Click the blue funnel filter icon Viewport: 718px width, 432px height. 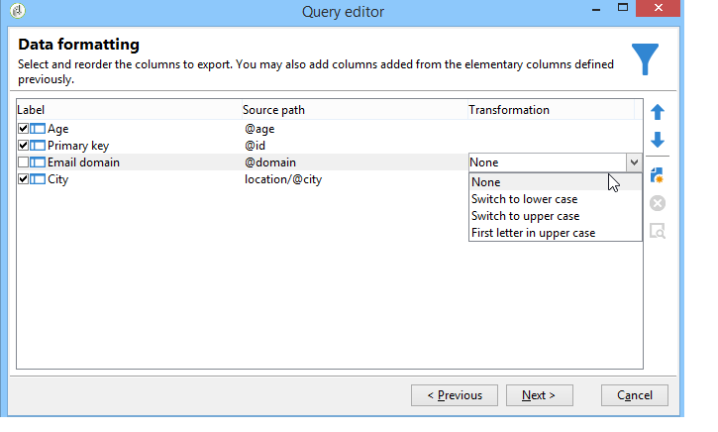click(x=646, y=58)
